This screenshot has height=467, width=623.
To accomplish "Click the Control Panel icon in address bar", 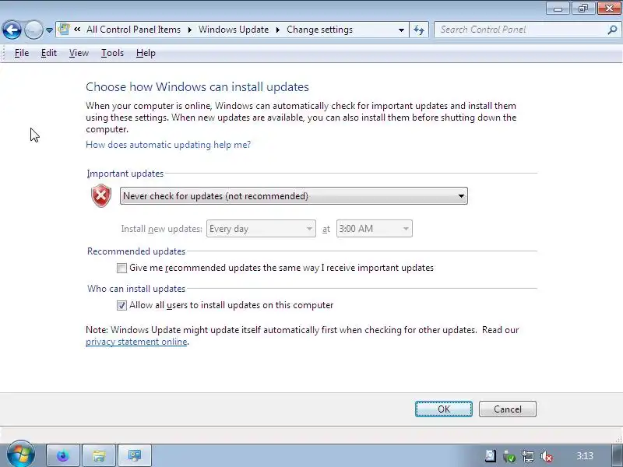I will (64, 30).
